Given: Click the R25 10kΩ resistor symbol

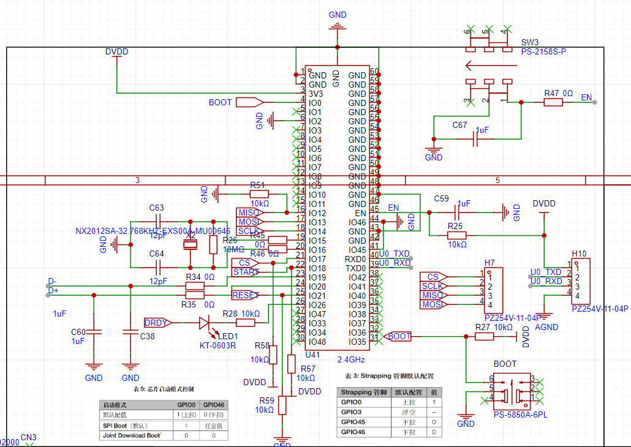Looking at the screenshot, I should (x=456, y=235).
